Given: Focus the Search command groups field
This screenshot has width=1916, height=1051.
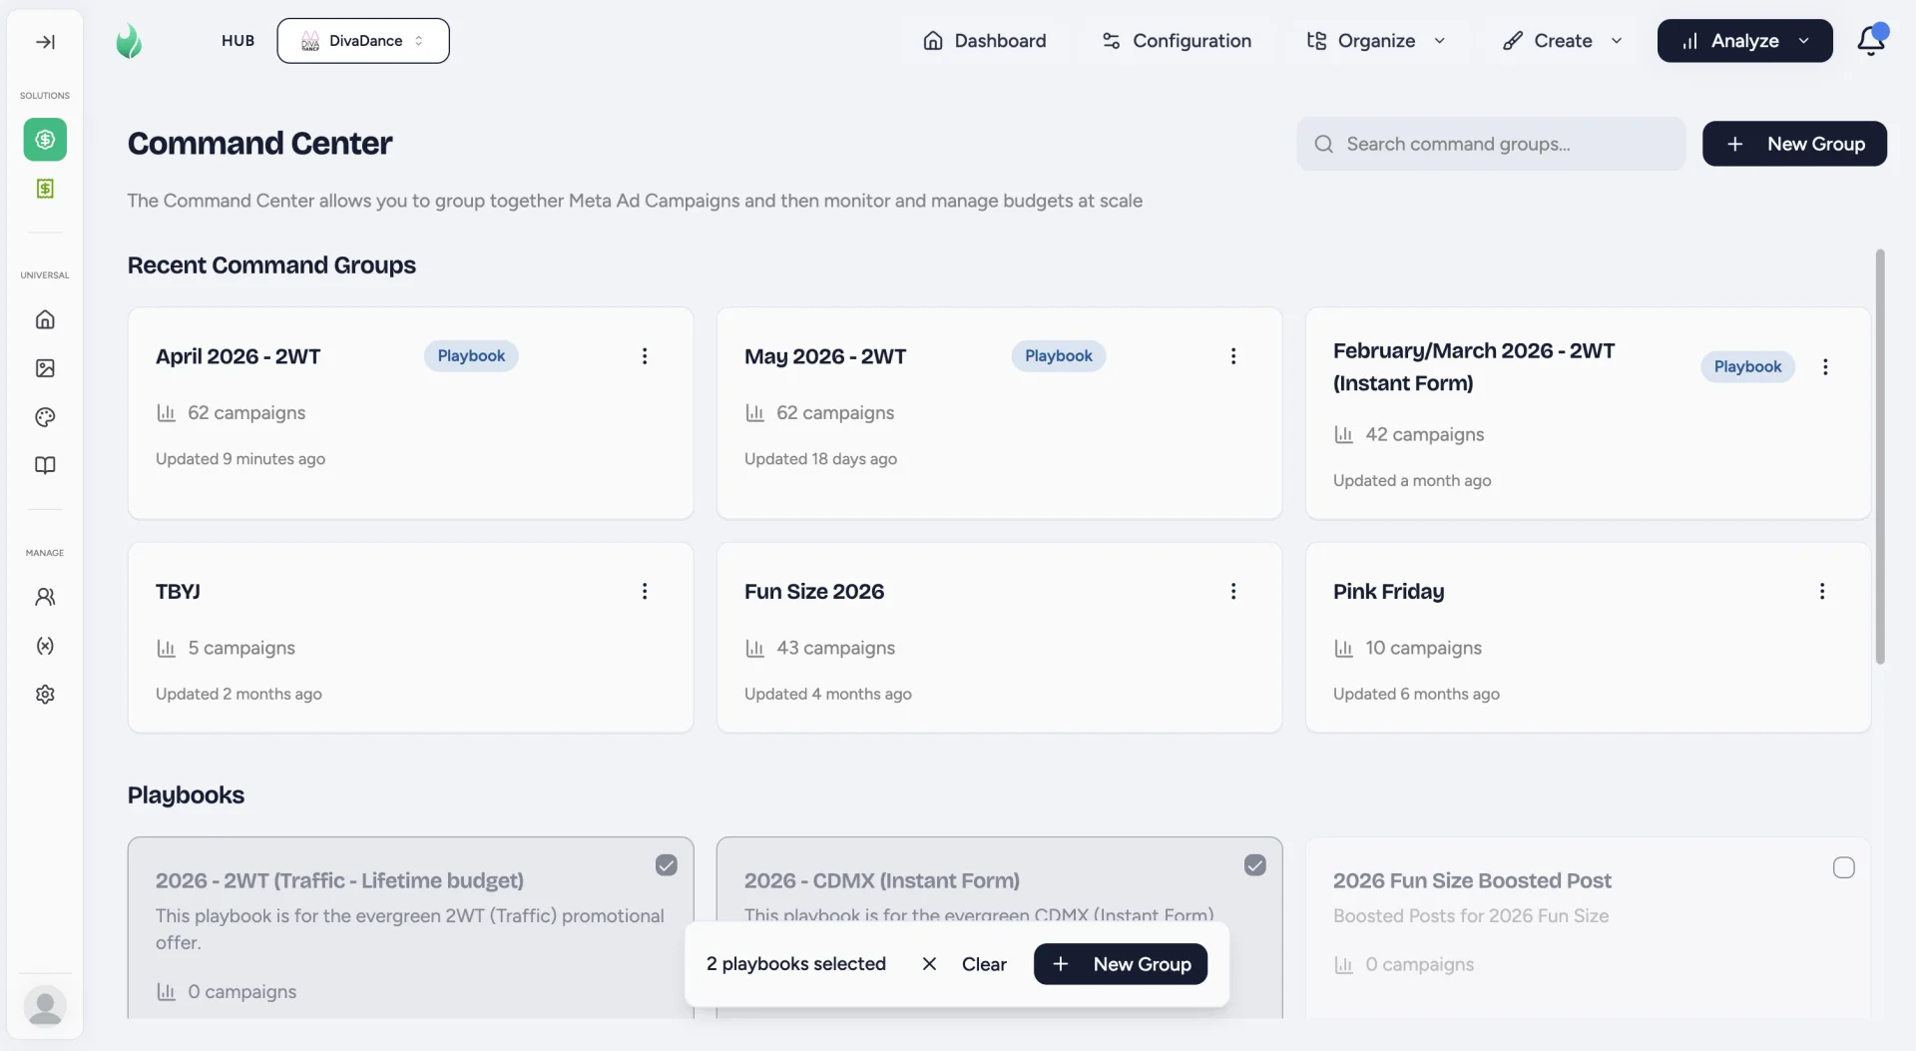Looking at the screenshot, I should [x=1491, y=144].
